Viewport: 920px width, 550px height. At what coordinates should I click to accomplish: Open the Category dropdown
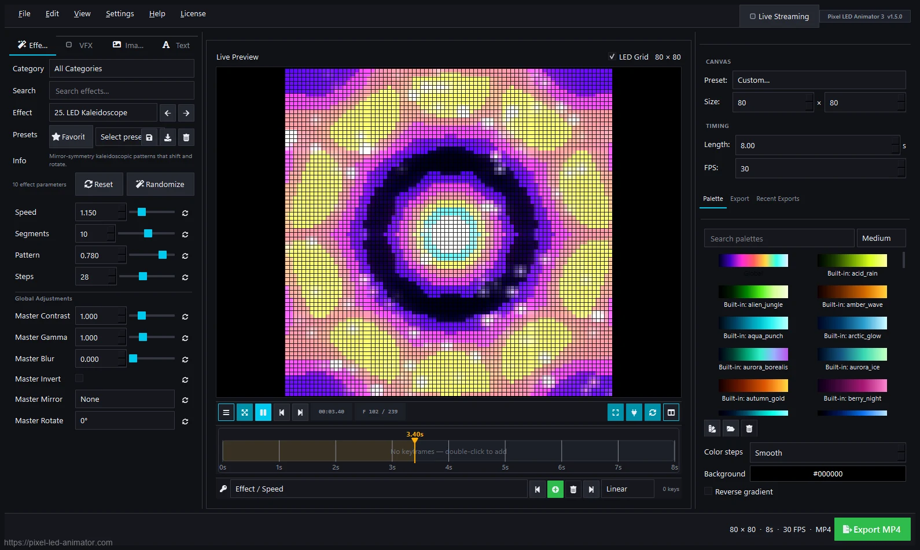(x=122, y=68)
